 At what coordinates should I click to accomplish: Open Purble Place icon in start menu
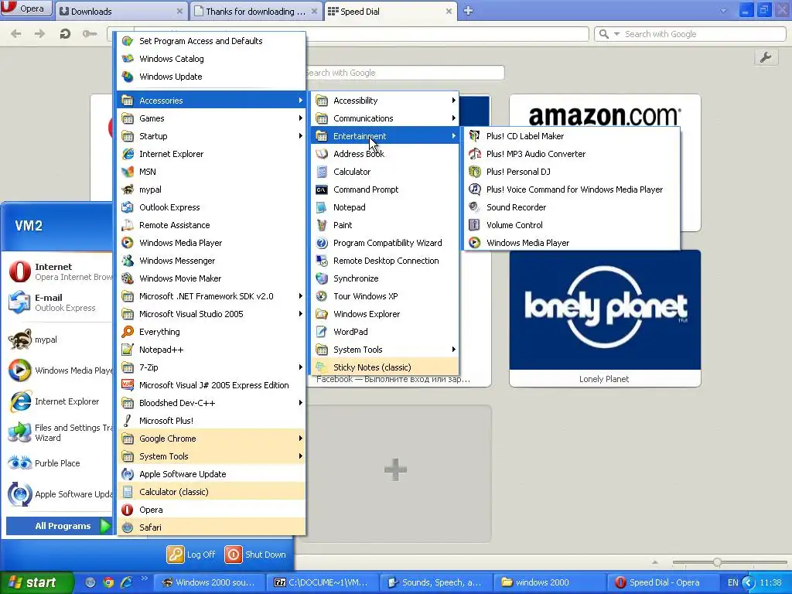pyautogui.click(x=19, y=463)
